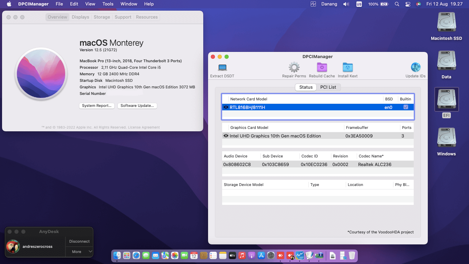Open the Tools menu in menu bar
The height and width of the screenshot is (264, 469).
coord(108,4)
